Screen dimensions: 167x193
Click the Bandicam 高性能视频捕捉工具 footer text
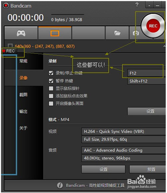pos(95,185)
